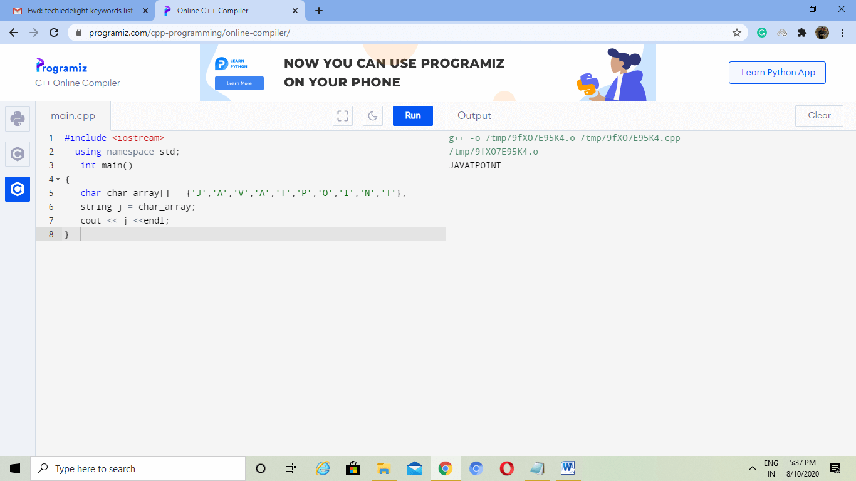This screenshot has width=856, height=481.
Task: Select the C++ compiler sidebar icon
Action: (18, 189)
